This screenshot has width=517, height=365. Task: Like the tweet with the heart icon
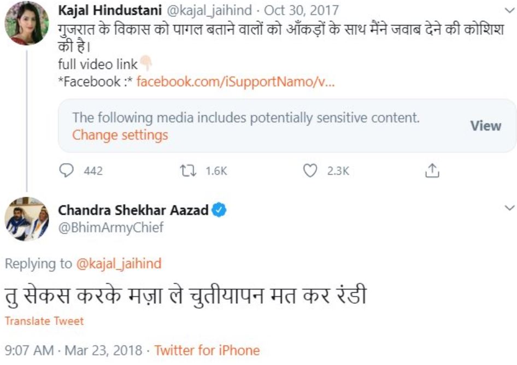(x=310, y=171)
